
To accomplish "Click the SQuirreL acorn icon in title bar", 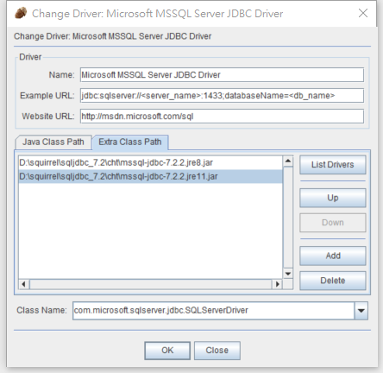I will 21,13.
